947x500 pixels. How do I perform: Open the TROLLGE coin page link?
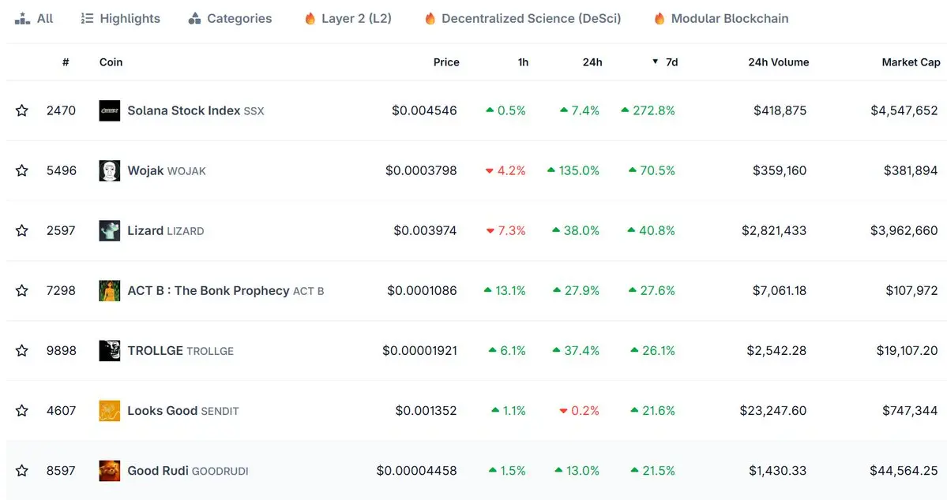tap(181, 350)
